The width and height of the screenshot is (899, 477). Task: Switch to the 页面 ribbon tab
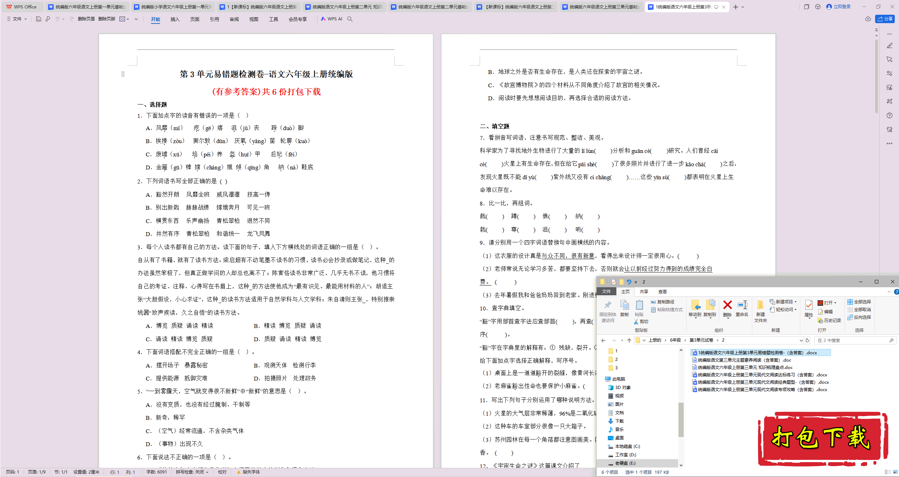(195, 19)
